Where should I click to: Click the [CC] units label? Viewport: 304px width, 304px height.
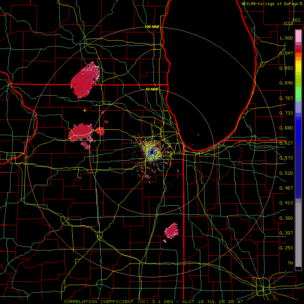point(288,23)
